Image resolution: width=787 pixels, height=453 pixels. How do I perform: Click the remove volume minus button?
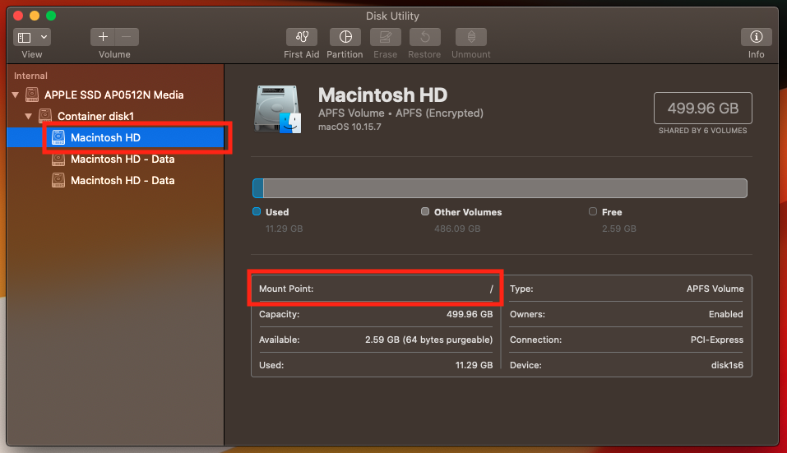[127, 37]
